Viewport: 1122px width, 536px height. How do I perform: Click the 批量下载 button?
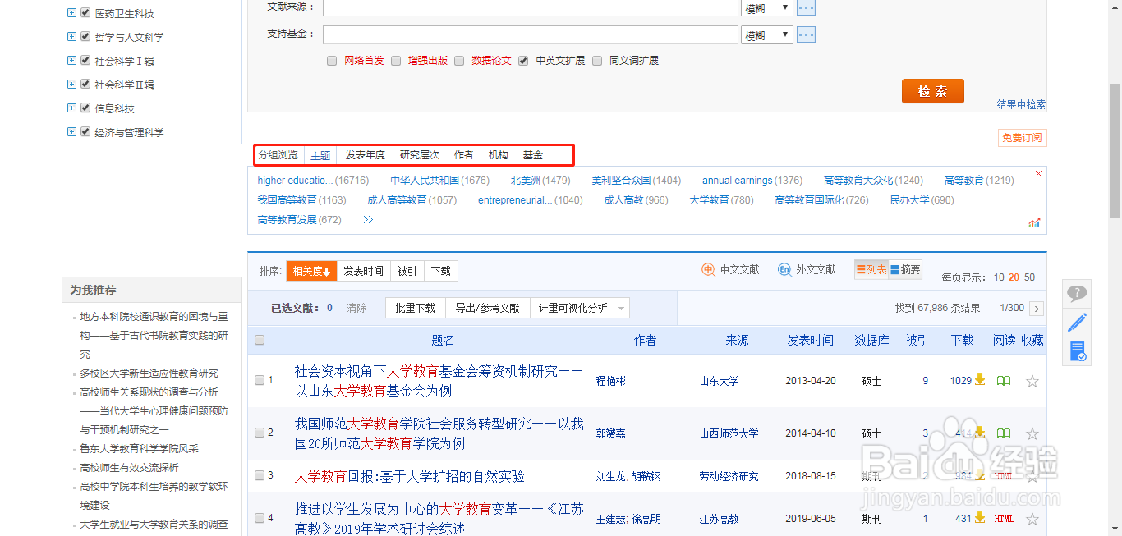[415, 308]
